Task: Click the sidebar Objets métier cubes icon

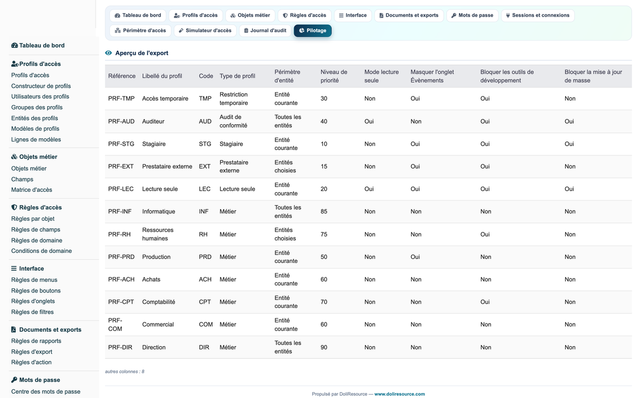Action: point(14,157)
